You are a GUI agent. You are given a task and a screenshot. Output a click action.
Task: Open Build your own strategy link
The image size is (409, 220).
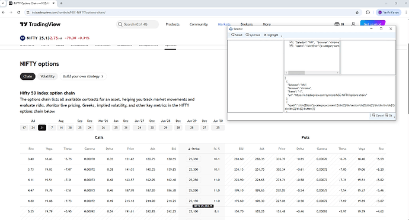[x=83, y=76]
